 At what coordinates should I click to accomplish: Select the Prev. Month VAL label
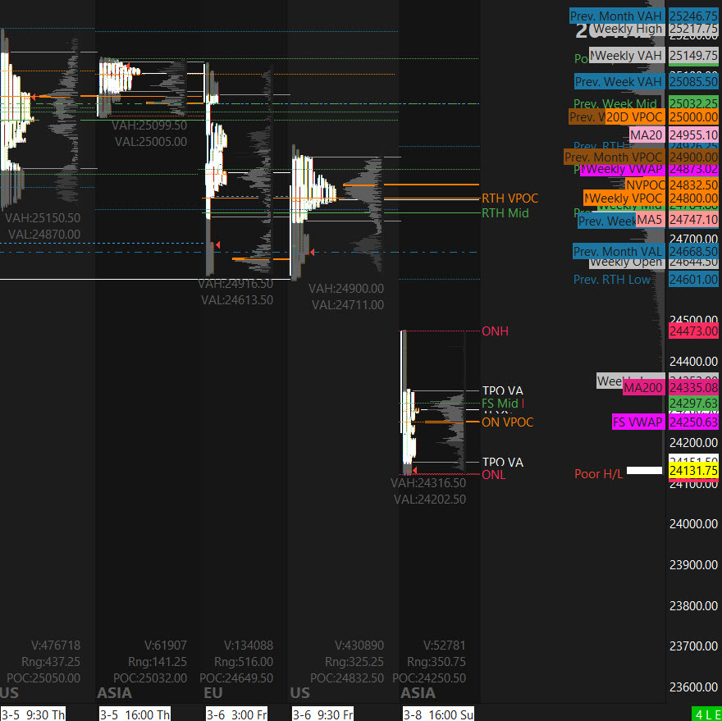coord(618,252)
